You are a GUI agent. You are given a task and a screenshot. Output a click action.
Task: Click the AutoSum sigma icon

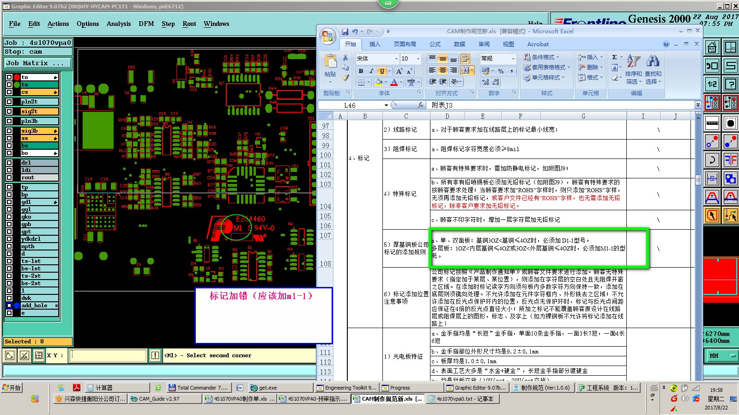[x=615, y=57]
